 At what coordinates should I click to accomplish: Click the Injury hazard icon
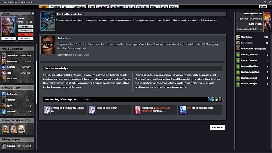point(4,106)
